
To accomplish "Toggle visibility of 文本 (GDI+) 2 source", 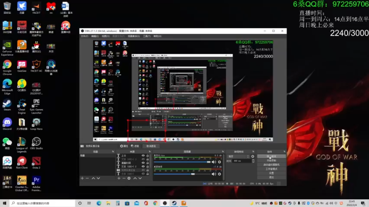I will pyautogui.click(x=143, y=167).
